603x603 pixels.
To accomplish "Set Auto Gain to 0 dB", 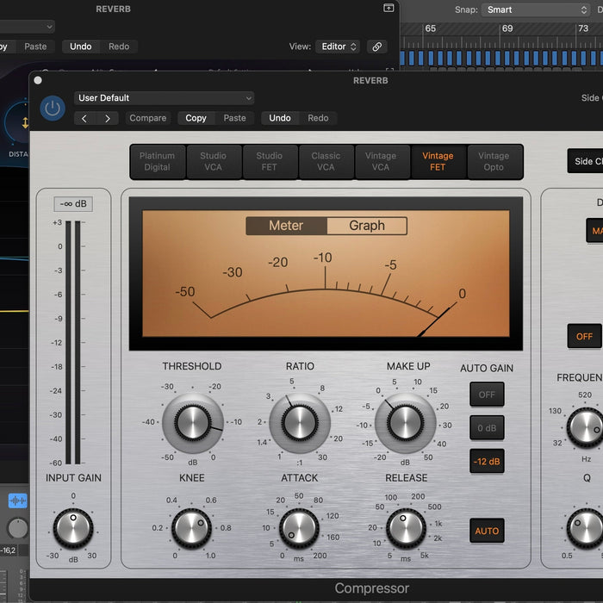I will pos(487,428).
